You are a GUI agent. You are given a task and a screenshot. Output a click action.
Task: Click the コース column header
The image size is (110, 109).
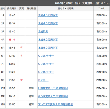pos(101,9)
